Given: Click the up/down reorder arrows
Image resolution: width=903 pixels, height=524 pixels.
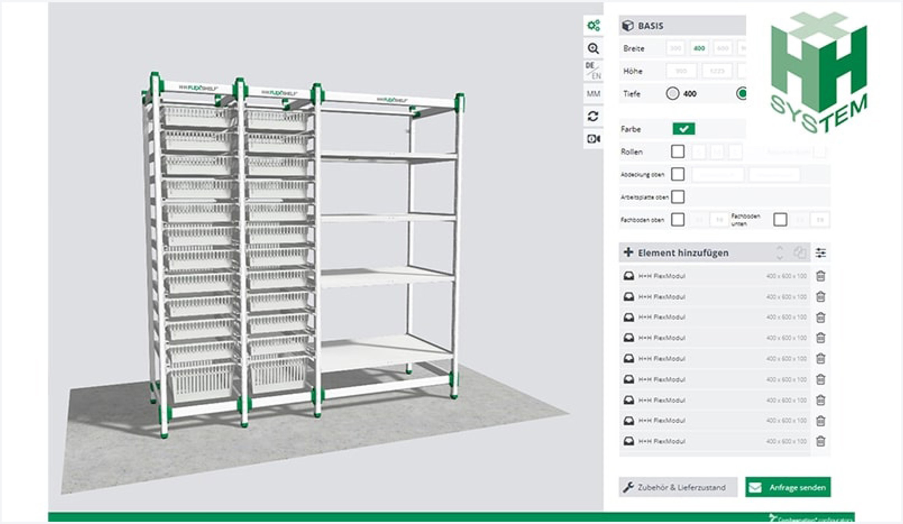Looking at the screenshot, I should (x=779, y=253).
